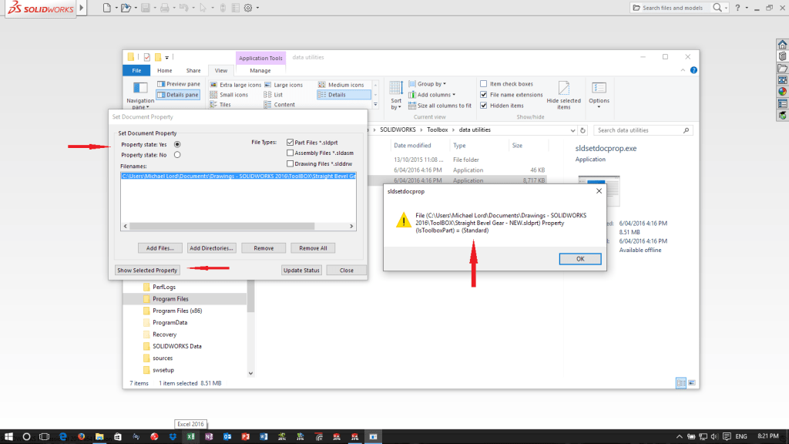789x444 pixels.
Task: Switch to the Share ribbon tab
Action: [x=193, y=70]
